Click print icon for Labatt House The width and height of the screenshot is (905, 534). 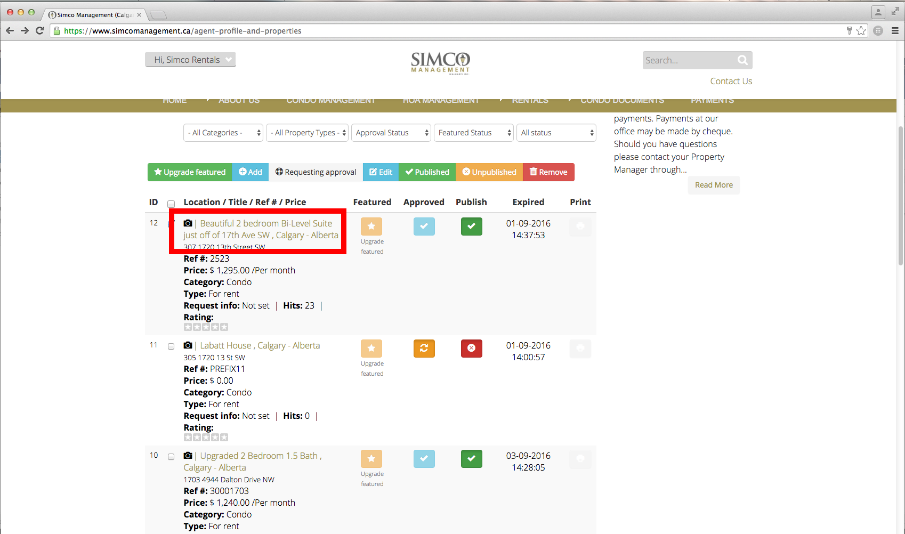[580, 349]
